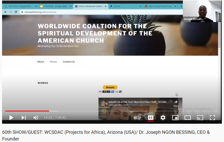Open the Contact Us link
The image size is (224, 142).
tap(69, 62)
